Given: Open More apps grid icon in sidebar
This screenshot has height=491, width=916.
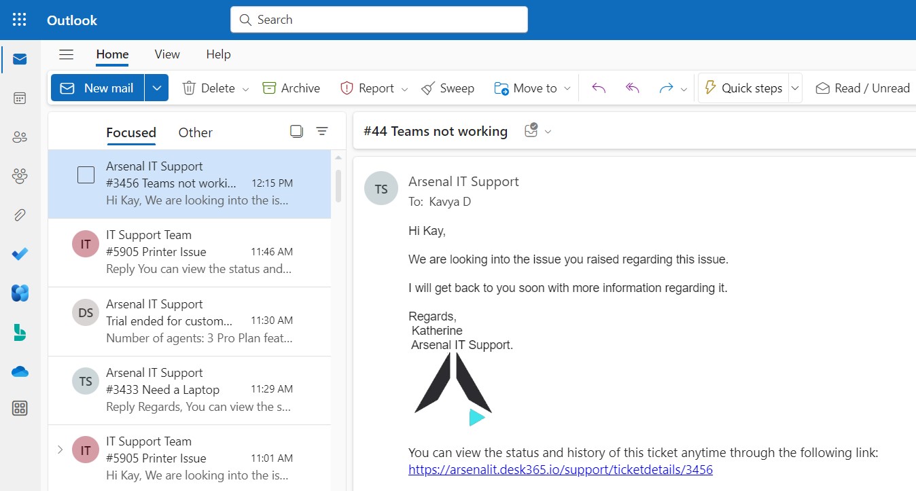Looking at the screenshot, I should tap(20, 408).
